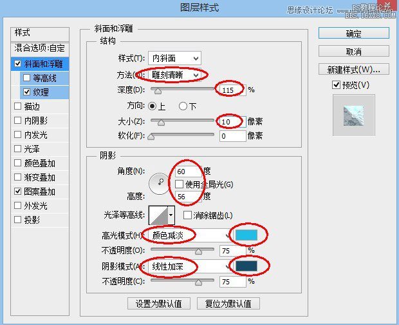Image resolution: width=399 pixels, height=325 pixels.
Task: Open the 阴影模式 dropdown showing 线性加深
Action: pos(189,266)
